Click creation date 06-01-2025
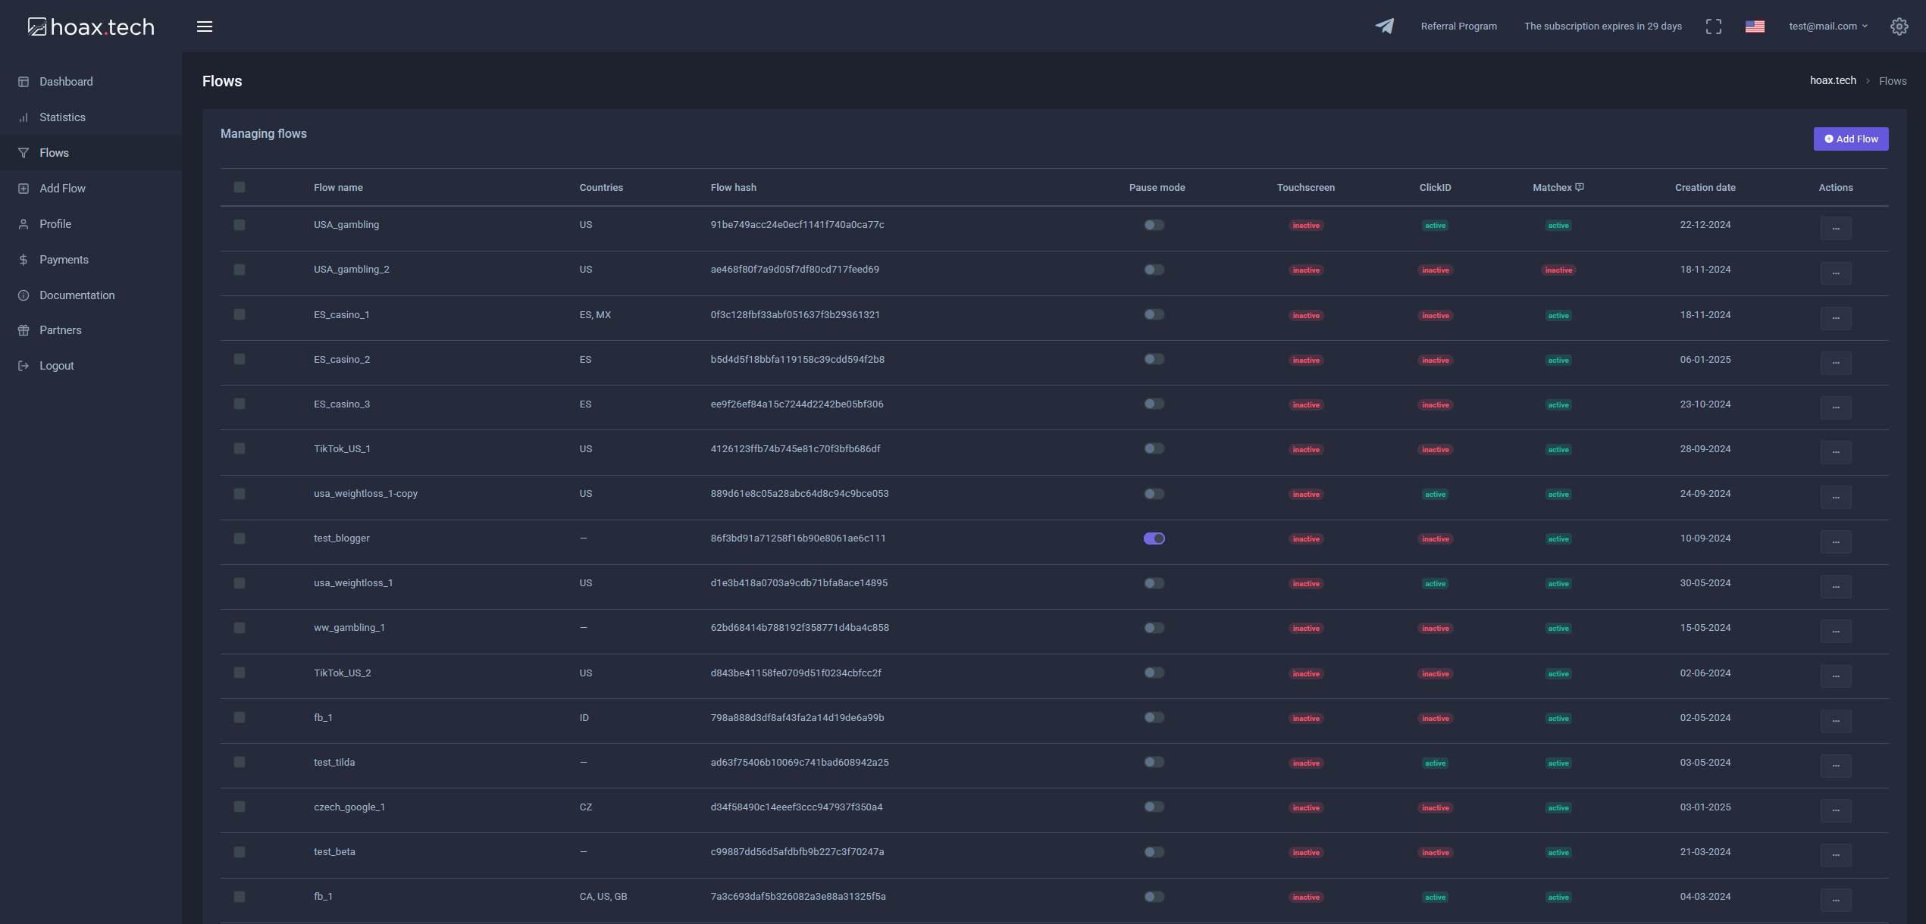 tap(1705, 360)
